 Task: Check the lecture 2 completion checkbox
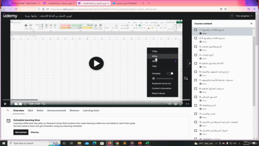tap(195, 38)
